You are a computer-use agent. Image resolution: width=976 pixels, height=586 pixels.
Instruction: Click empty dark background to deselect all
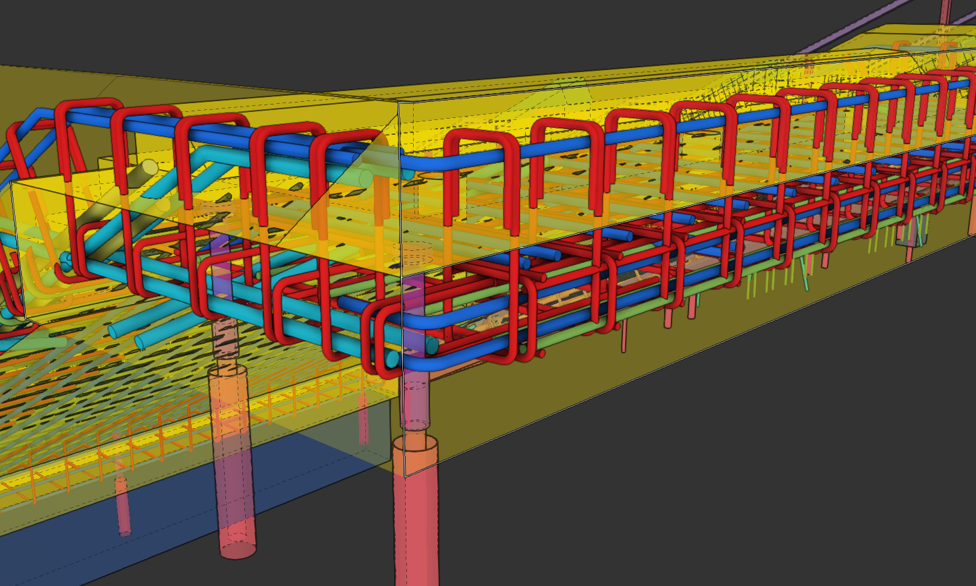pyautogui.click(x=675, y=506)
